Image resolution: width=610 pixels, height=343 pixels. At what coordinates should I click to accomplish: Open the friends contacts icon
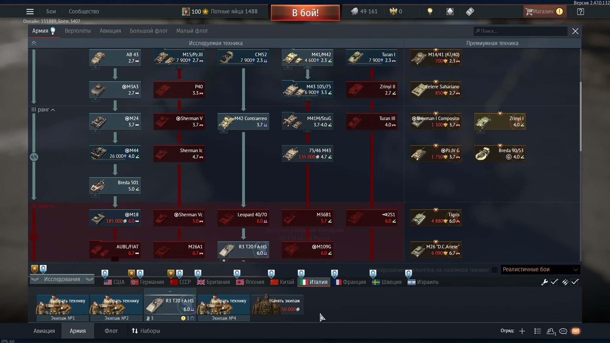(551, 331)
